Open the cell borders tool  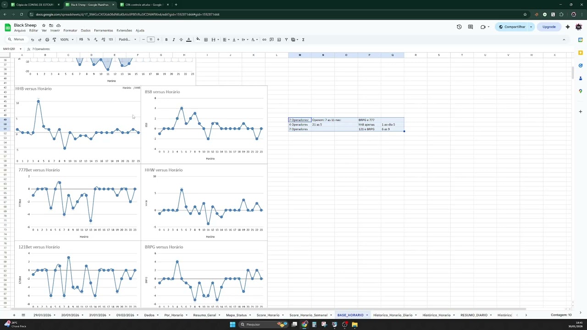point(206,39)
